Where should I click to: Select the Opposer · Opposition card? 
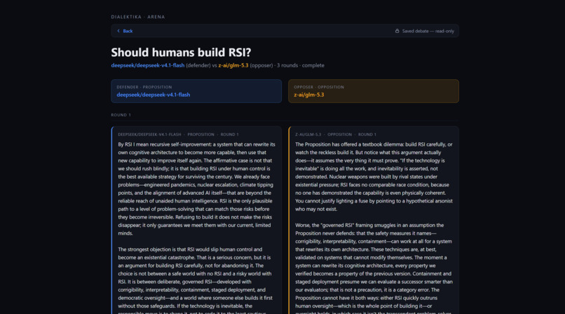374,91
